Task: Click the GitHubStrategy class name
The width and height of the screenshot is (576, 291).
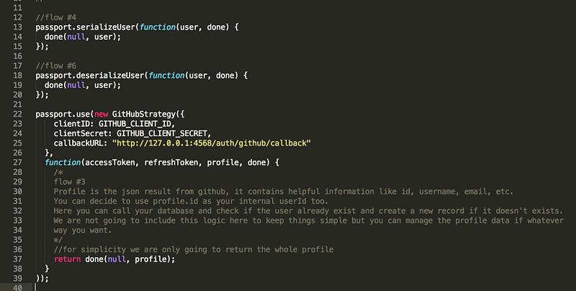Action: tap(143, 114)
